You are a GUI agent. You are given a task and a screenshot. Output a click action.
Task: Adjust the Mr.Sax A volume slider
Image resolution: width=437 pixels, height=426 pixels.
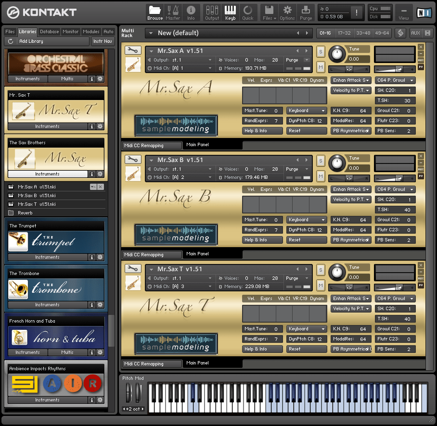394,69
